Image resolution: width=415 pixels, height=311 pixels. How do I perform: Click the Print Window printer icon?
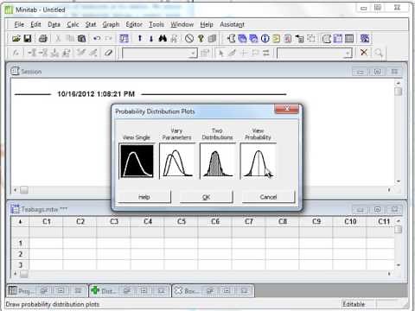(x=43, y=38)
